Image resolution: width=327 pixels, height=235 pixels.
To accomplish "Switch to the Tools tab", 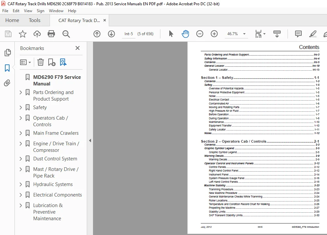I will point(35,20).
